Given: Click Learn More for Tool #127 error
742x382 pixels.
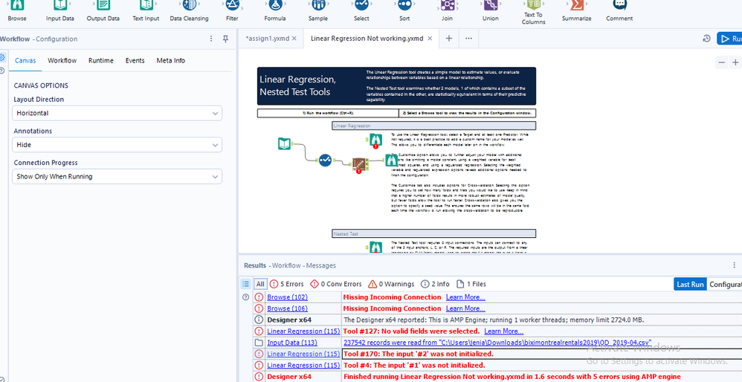Looking at the screenshot, I should [504, 331].
